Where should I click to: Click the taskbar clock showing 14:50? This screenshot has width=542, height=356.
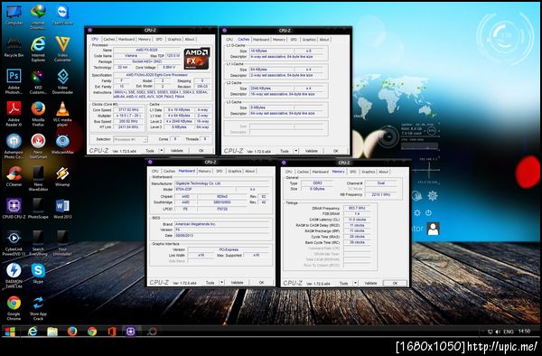click(524, 331)
